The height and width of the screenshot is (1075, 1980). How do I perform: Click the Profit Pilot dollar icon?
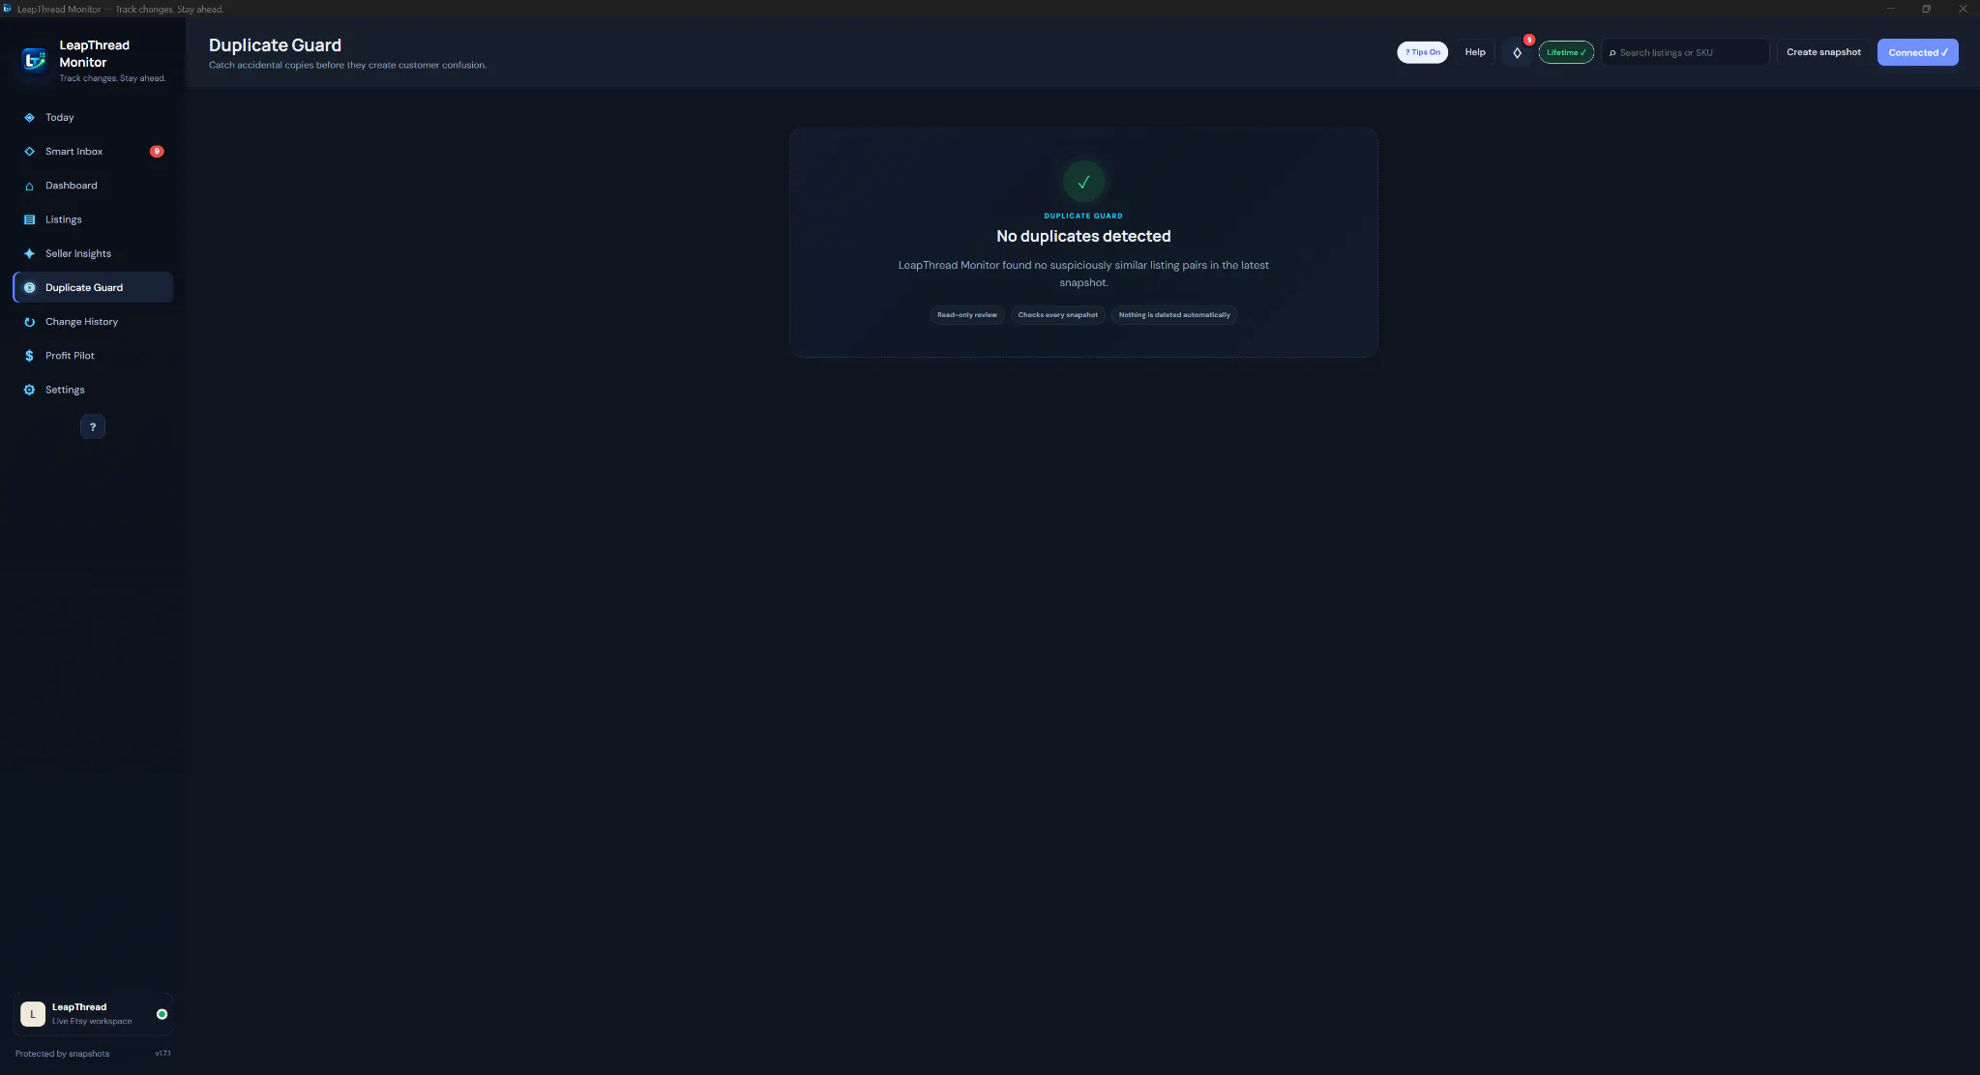[29, 356]
